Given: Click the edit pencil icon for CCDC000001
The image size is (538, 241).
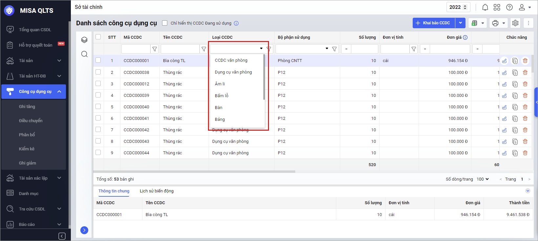Looking at the screenshot, I should click(505, 61).
